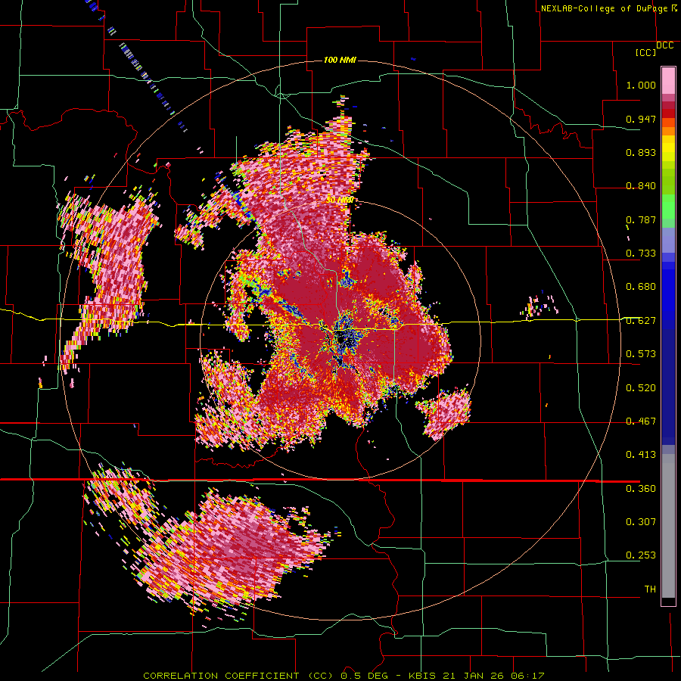This screenshot has height=681, width=681.
Task: Click the 0.413 scale value
Action: 641,455
